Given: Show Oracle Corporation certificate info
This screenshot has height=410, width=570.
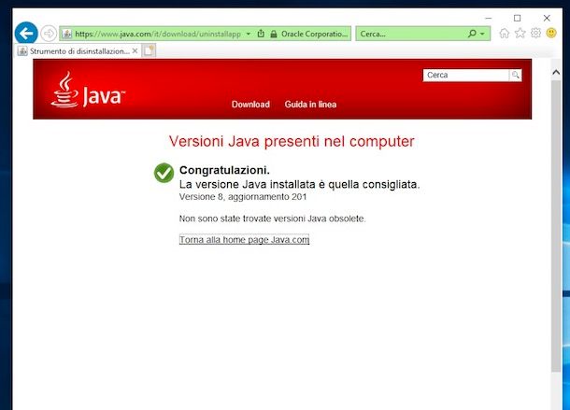Looking at the screenshot, I should pos(314,34).
